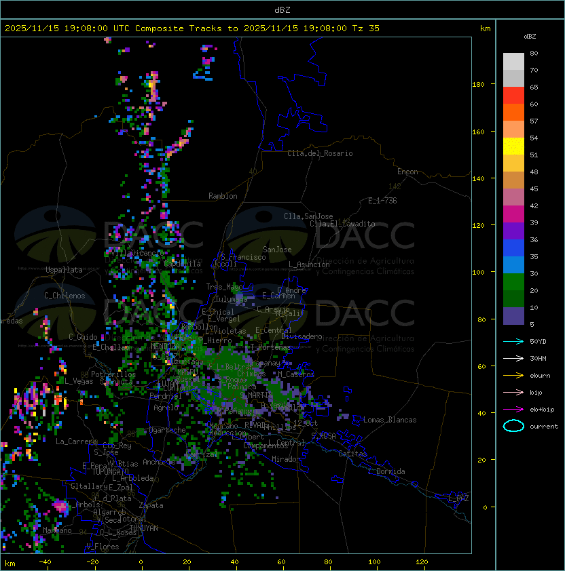Click the '120' tick on horizontal km axis
Image resolution: width=565 pixels, height=571 pixels.
click(x=422, y=562)
